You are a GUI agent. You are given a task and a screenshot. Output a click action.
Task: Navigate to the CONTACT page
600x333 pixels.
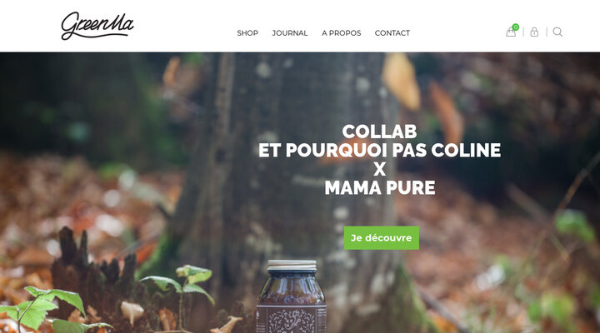(392, 33)
